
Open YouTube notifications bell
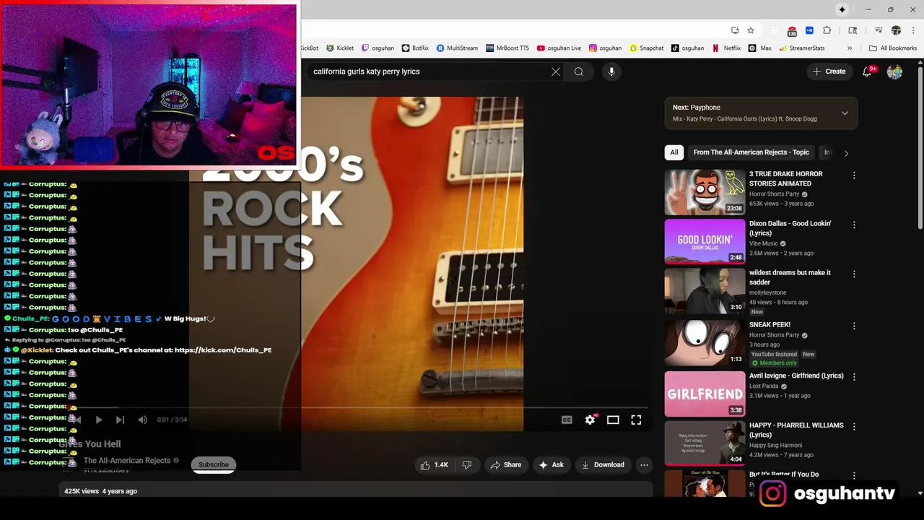click(x=868, y=71)
